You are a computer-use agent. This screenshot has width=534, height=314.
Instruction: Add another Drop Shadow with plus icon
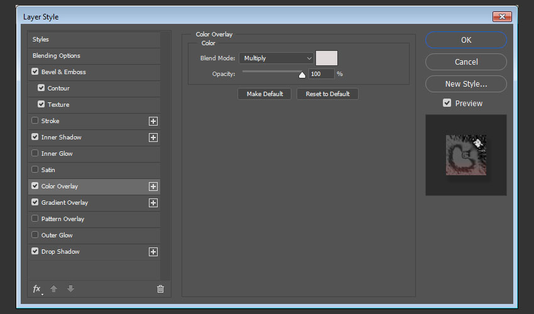tap(153, 252)
